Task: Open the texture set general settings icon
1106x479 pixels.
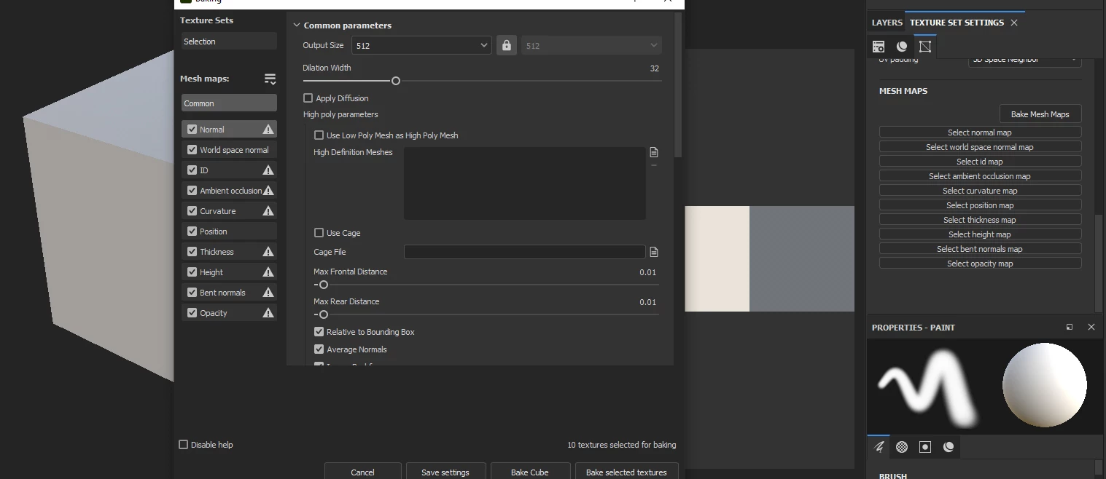Action: pyautogui.click(x=879, y=47)
